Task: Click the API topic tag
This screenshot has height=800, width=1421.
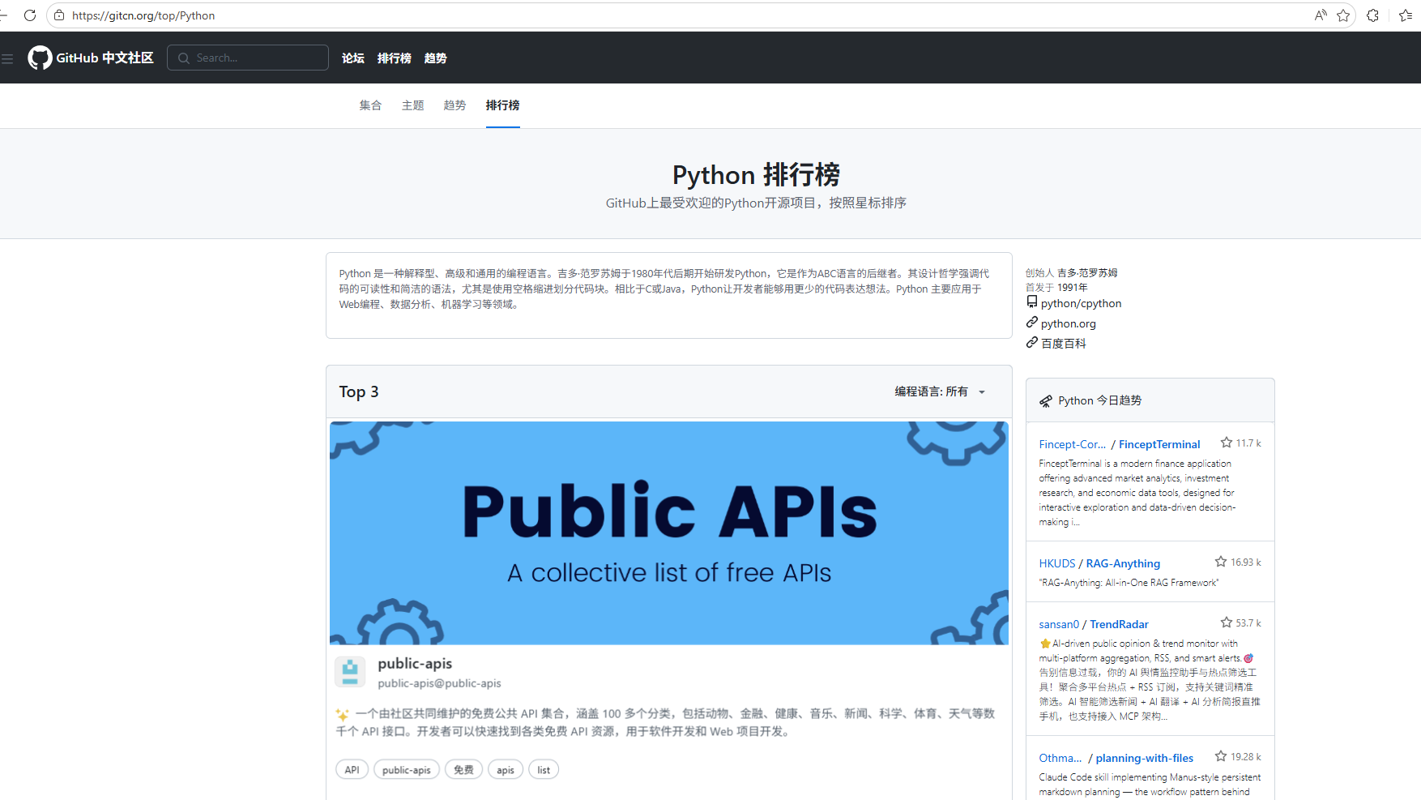Action: [x=352, y=770]
